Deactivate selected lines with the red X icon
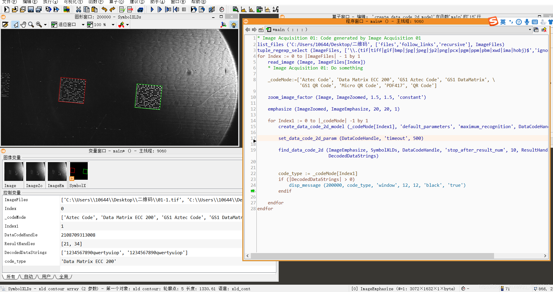The height and width of the screenshot is (292, 553). point(130,9)
